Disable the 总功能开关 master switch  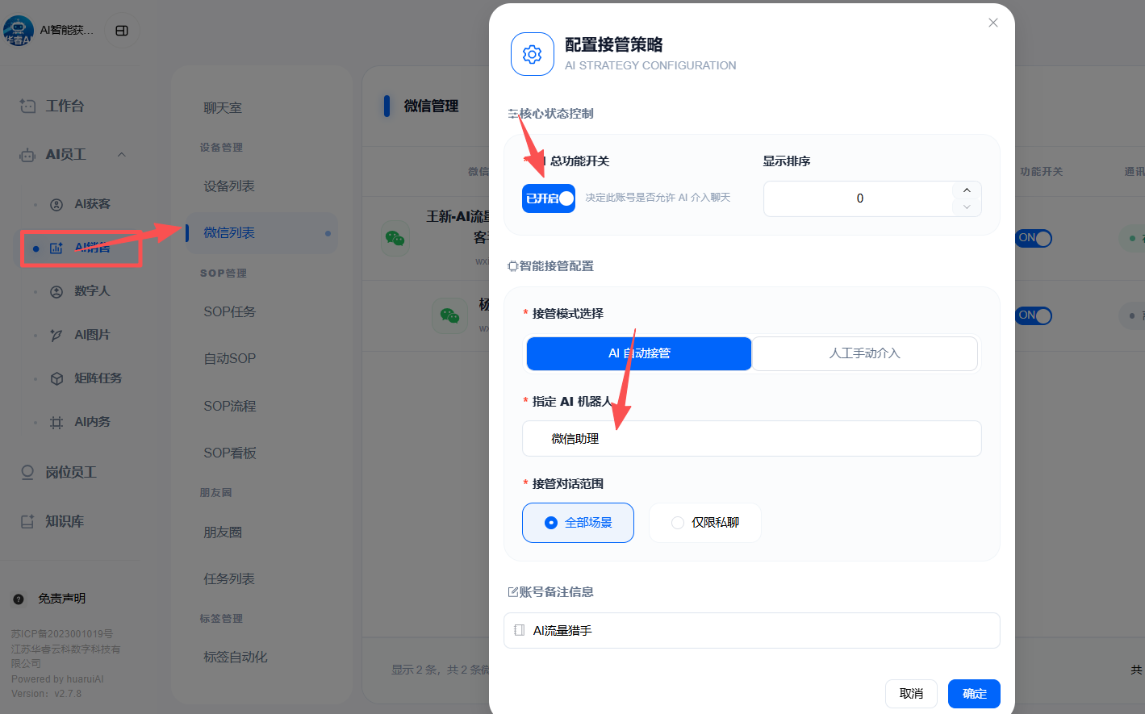[x=549, y=198]
